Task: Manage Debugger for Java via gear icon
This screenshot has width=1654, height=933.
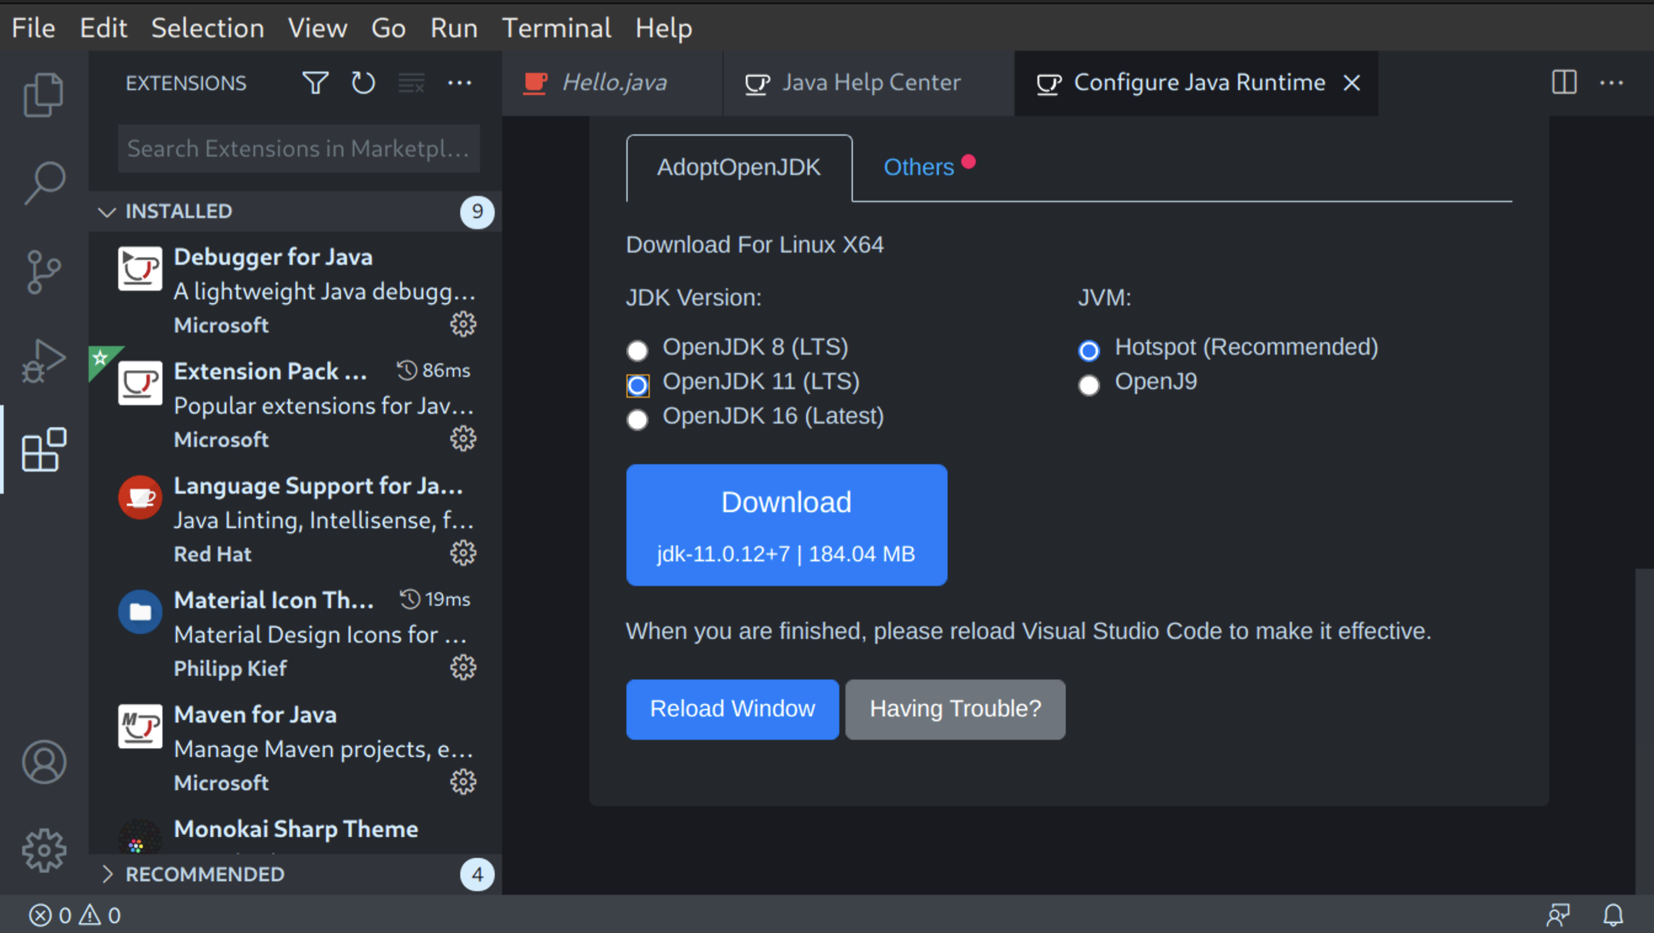Action: coord(463,324)
